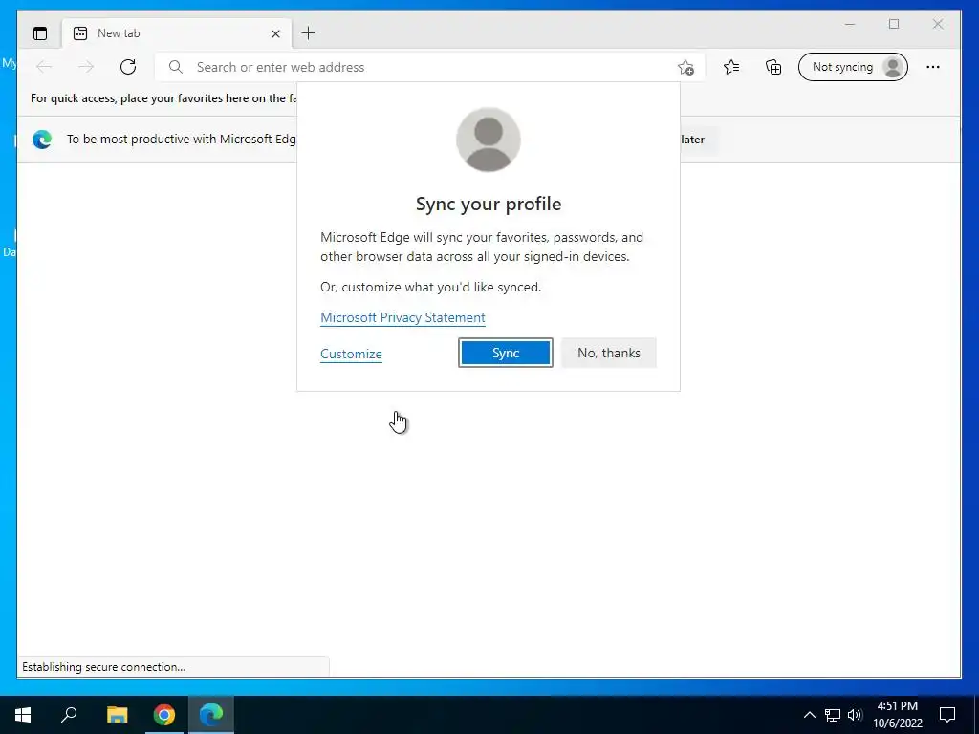Open volume control tray icon

click(855, 715)
